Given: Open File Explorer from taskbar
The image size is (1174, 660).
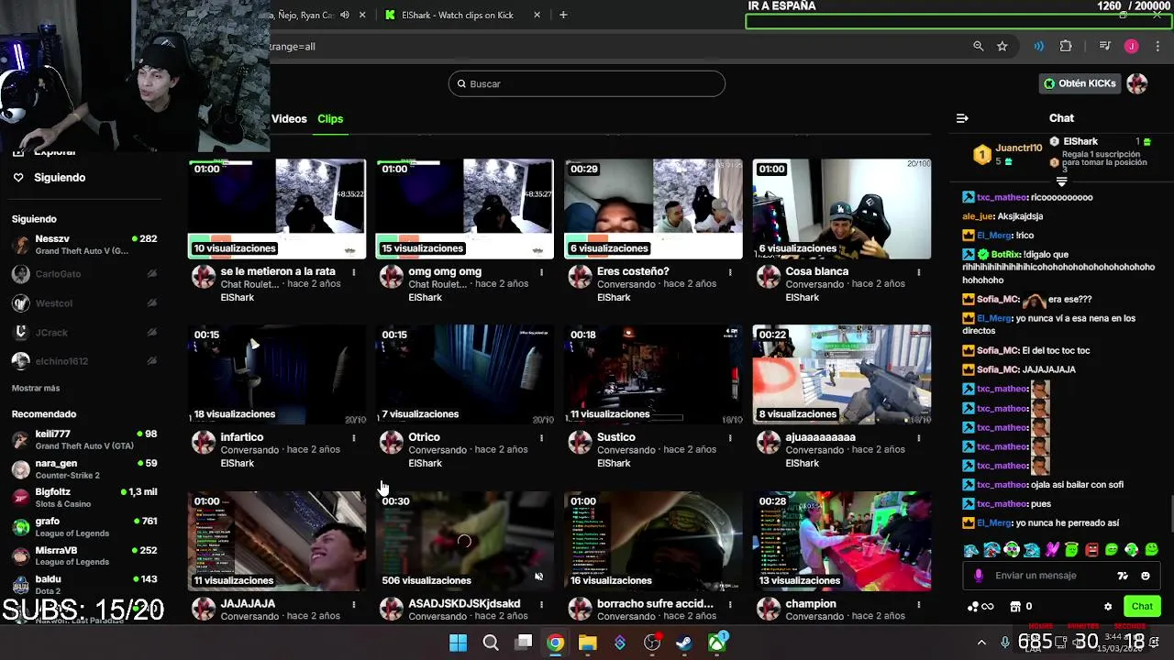Looking at the screenshot, I should [587, 643].
